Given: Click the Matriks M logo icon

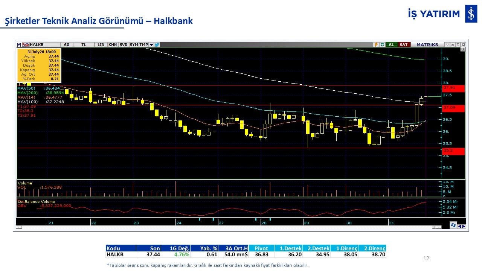Looking at the screenshot, I should click(x=19, y=44).
